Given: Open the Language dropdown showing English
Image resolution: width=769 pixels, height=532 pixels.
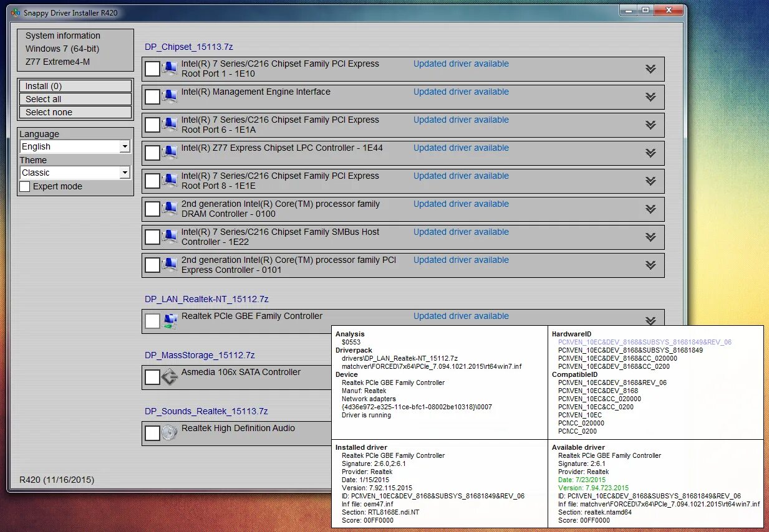Looking at the screenshot, I should (75, 146).
